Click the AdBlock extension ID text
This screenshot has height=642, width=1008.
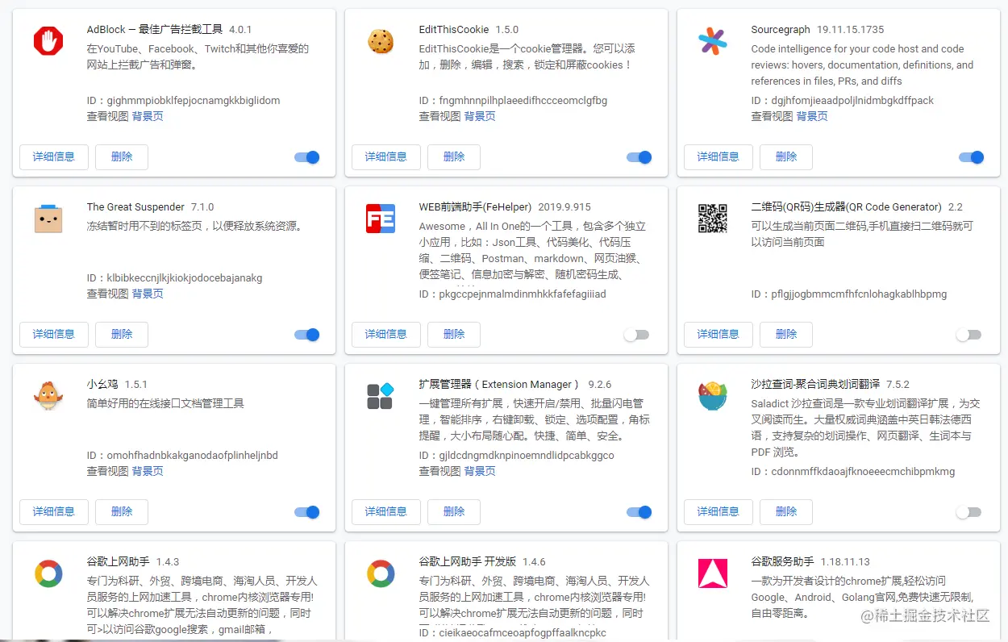click(x=184, y=101)
